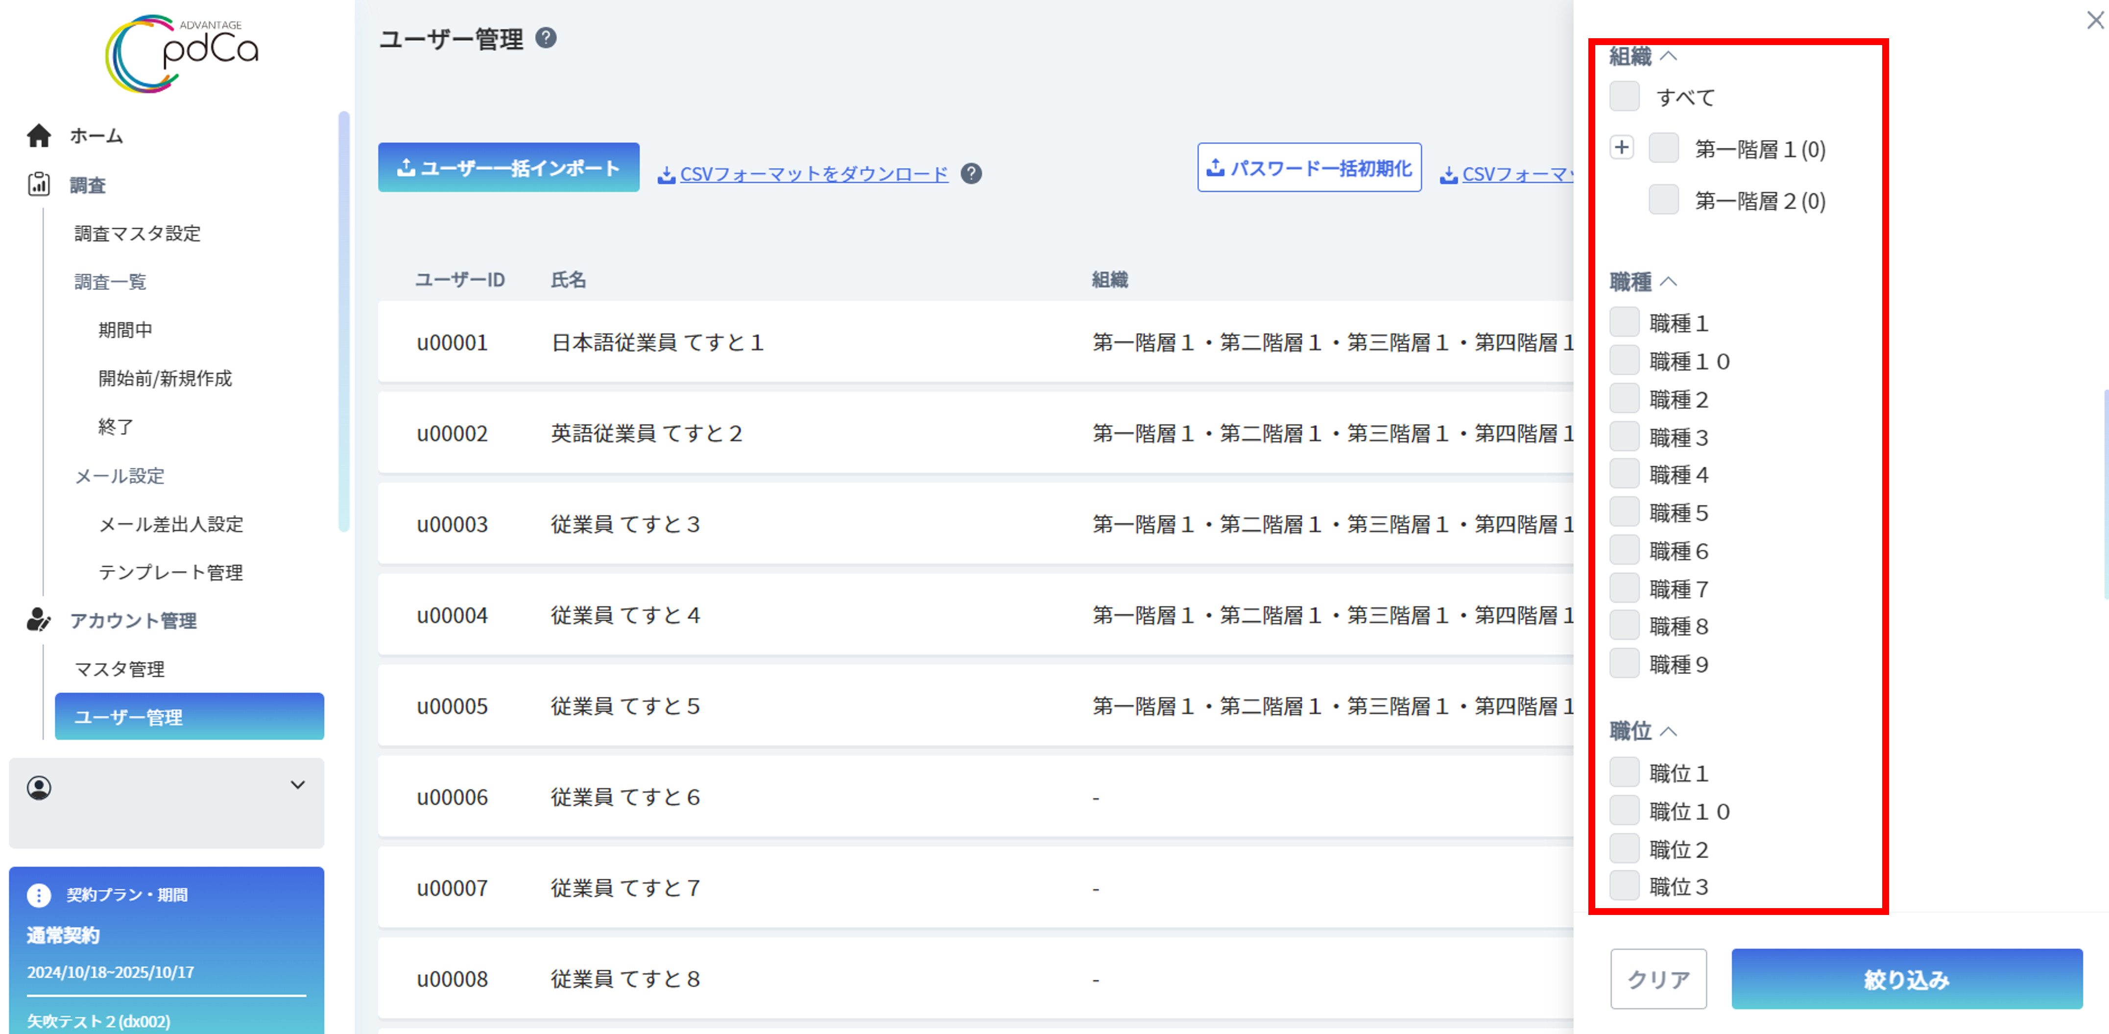Open メール差出人設定 menu item
The image size is (2109, 1034).
pos(171,524)
